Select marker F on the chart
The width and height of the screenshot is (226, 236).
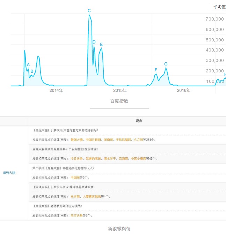point(156,70)
